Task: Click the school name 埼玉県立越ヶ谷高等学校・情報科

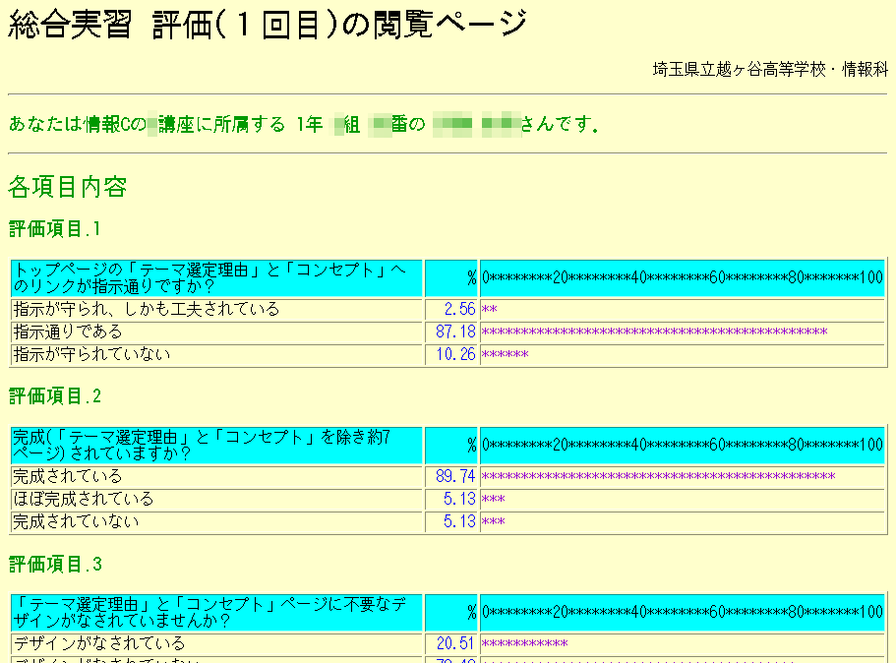Action: tap(770, 70)
